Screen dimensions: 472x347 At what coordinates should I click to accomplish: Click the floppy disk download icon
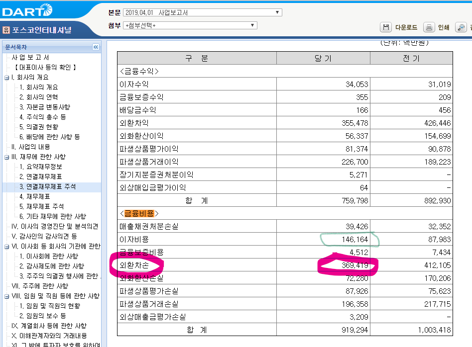(x=386, y=27)
